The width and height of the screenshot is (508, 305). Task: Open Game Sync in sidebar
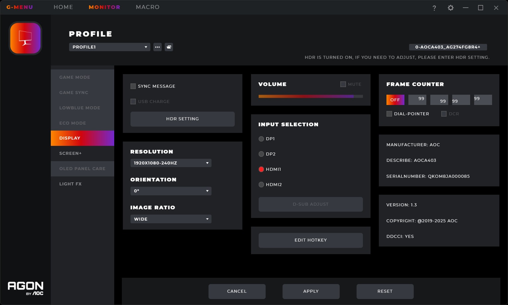pos(82,92)
